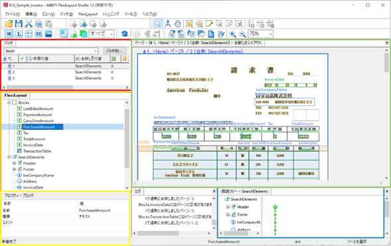Click the green block with pencil icon
Screen dimensions: 391x246
209,24
